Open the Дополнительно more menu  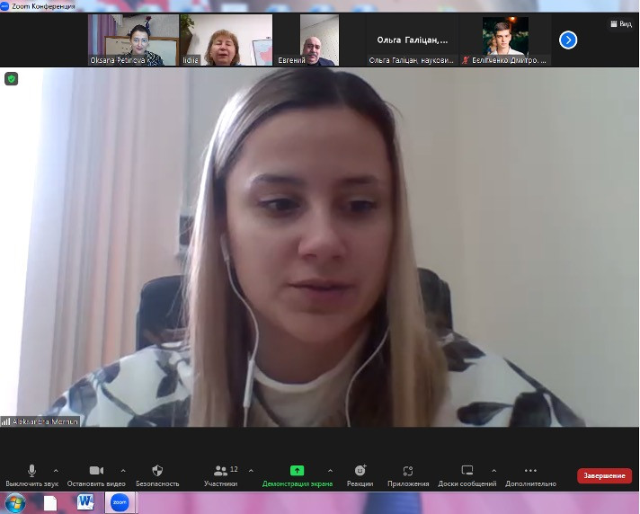(x=530, y=475)
